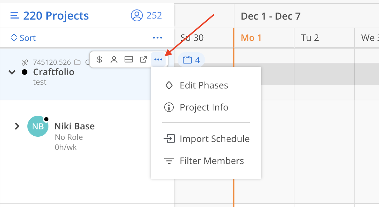Choose Project Info menu entry
The width and height of the screenshot is (379, 207).
(x=204, y=107)
